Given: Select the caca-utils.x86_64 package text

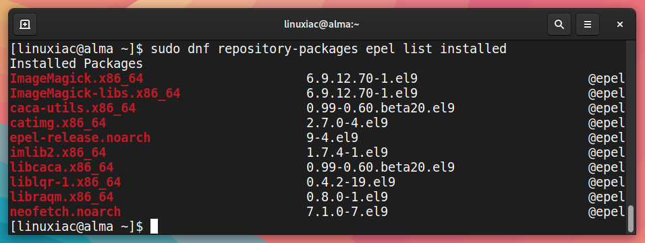Looking at the screenshot, I should (73, 108).
